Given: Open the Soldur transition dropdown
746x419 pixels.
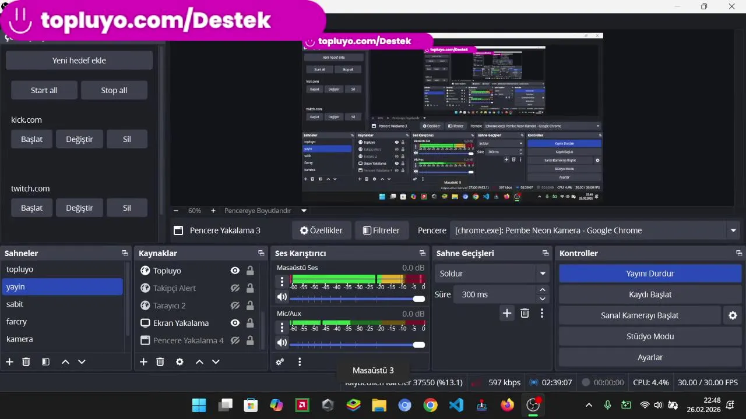Looking at the screenshot, I should (x=492, y=274).
